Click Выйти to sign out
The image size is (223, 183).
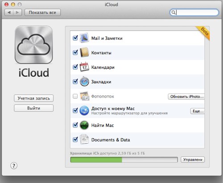tap(34, 108)
